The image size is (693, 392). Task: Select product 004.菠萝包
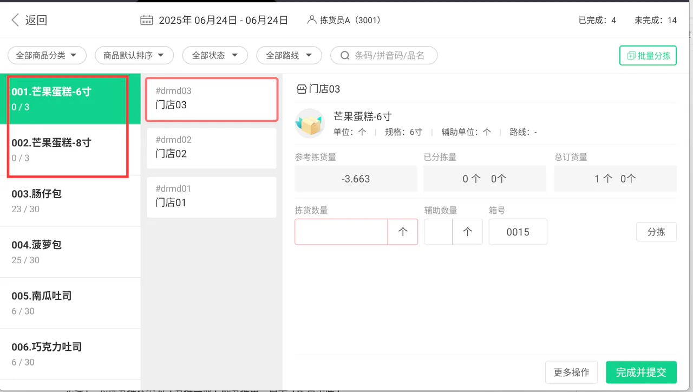pyautogui.click(x=70, y=252)
